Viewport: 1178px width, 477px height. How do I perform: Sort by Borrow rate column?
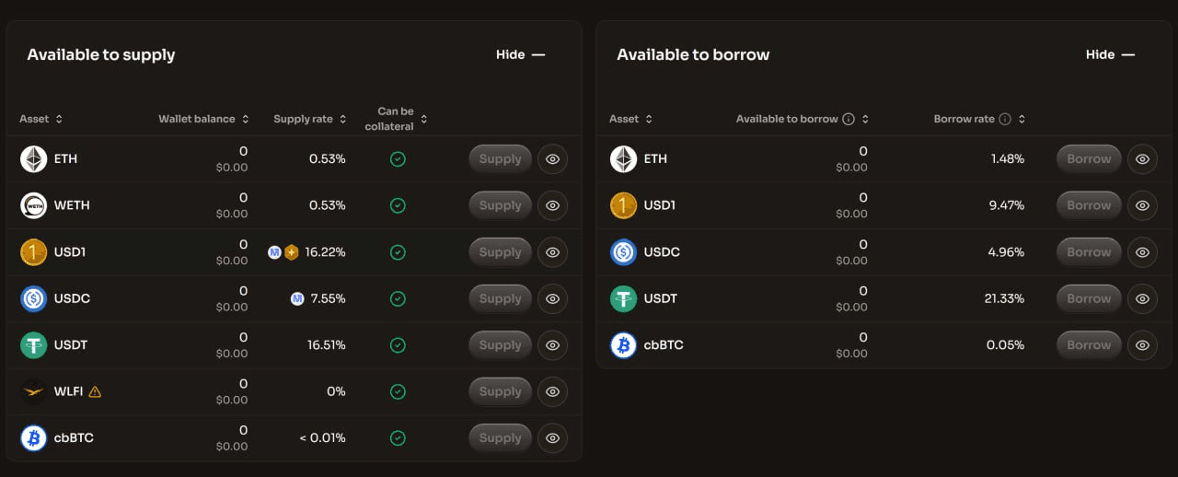(x=980, y=119)
